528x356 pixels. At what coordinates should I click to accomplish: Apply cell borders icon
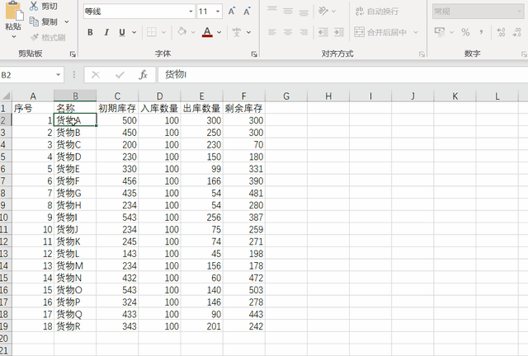pos(152,32)
